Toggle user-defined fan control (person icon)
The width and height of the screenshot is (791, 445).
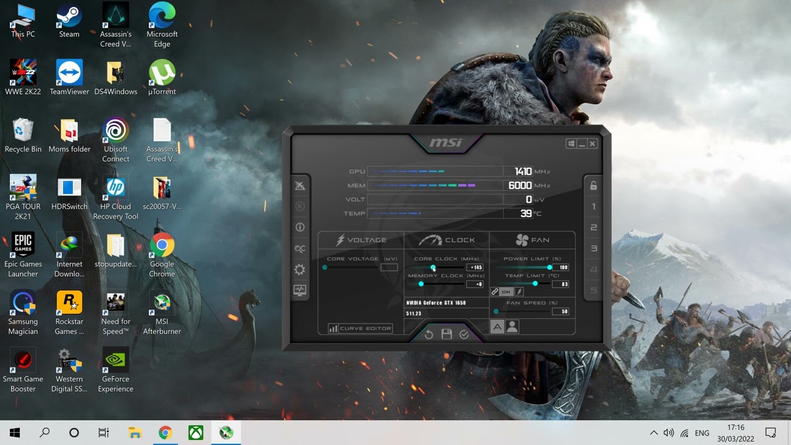[x=512, y=328]
